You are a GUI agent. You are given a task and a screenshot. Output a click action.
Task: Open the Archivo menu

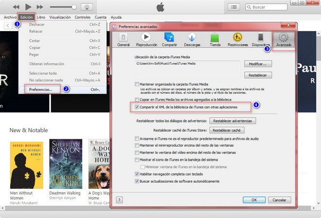[10, 17]
